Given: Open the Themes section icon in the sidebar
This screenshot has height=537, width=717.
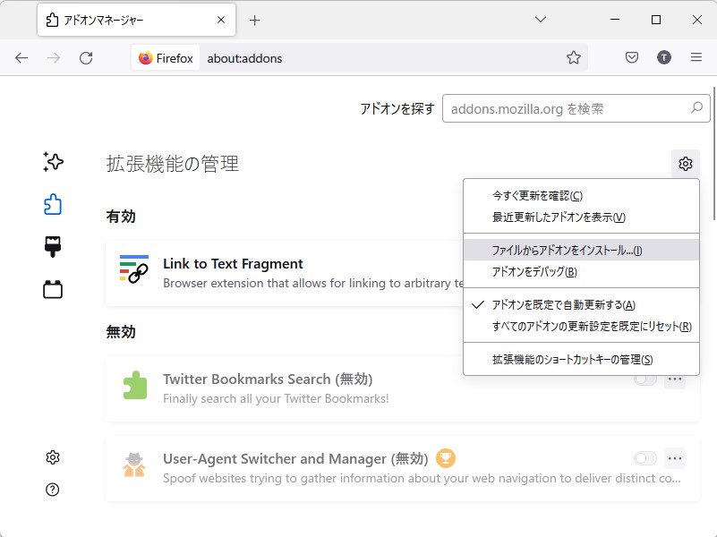Looking at the screenshot, I should coord(52,244).
